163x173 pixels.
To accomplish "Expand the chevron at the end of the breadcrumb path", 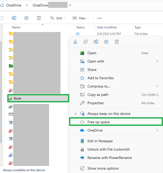I will click(70, 5).
